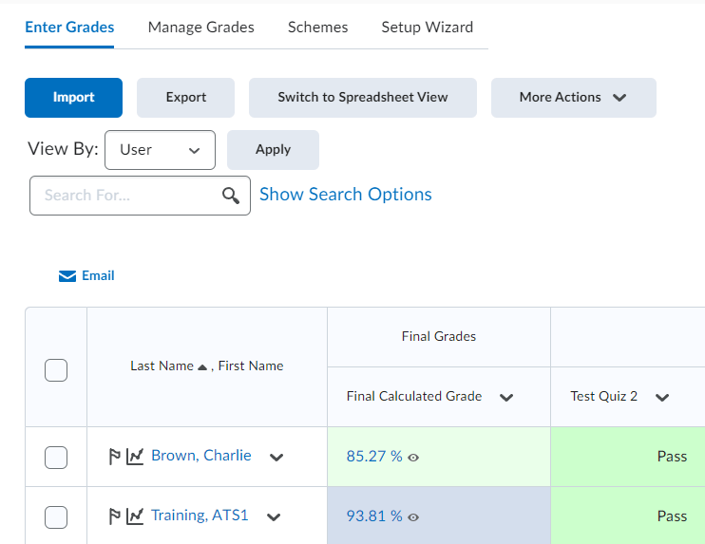Open progress chart icon for Brown, Charlie

(135, 457)
